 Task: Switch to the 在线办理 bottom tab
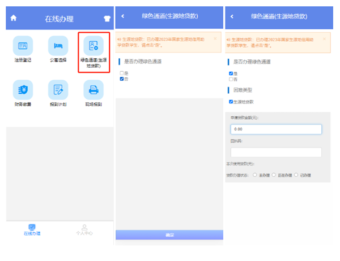click(x=32, y=230)
